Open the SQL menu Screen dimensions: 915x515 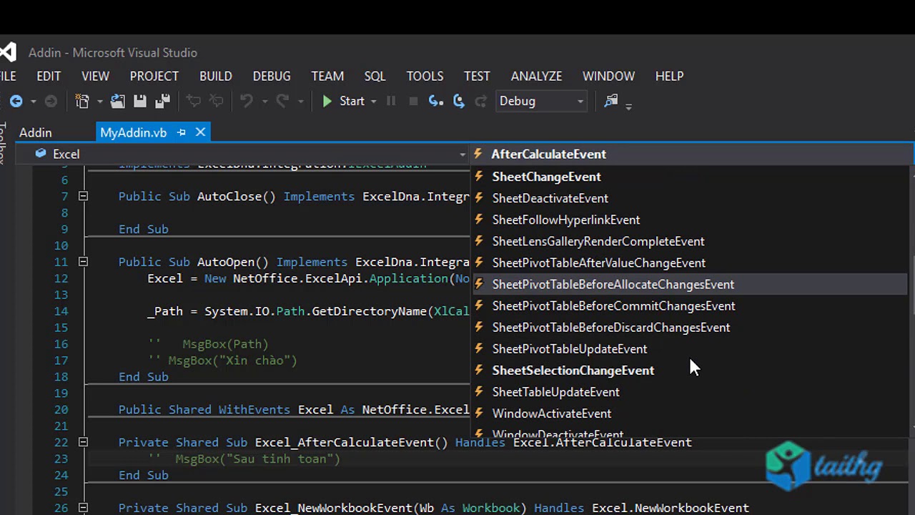(375, 76)
